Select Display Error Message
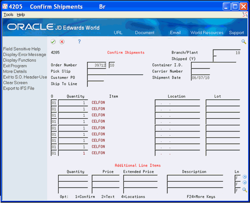 point(24,55)
